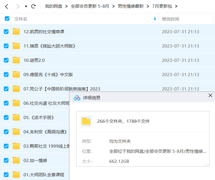Toggle the select-all checkbox in header

tap(7, 19)
